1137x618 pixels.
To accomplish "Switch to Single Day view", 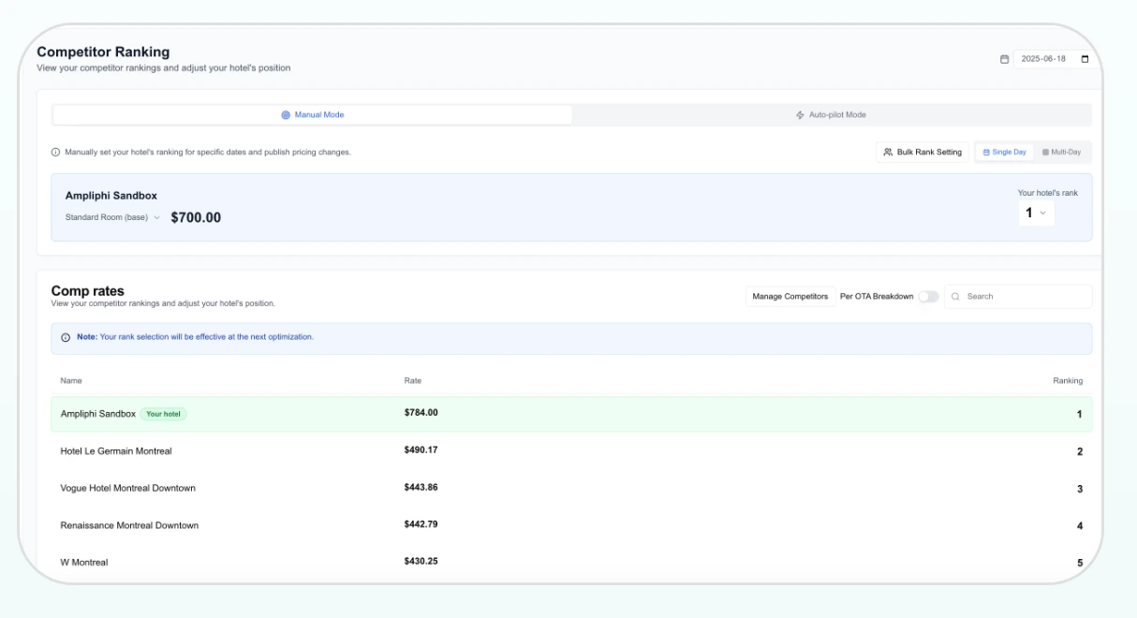I will tap(1004, 152).
